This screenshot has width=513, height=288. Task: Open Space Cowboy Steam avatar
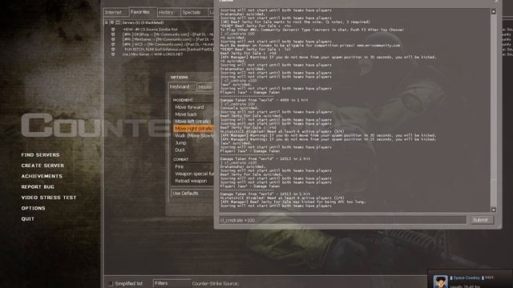point(440,282)
